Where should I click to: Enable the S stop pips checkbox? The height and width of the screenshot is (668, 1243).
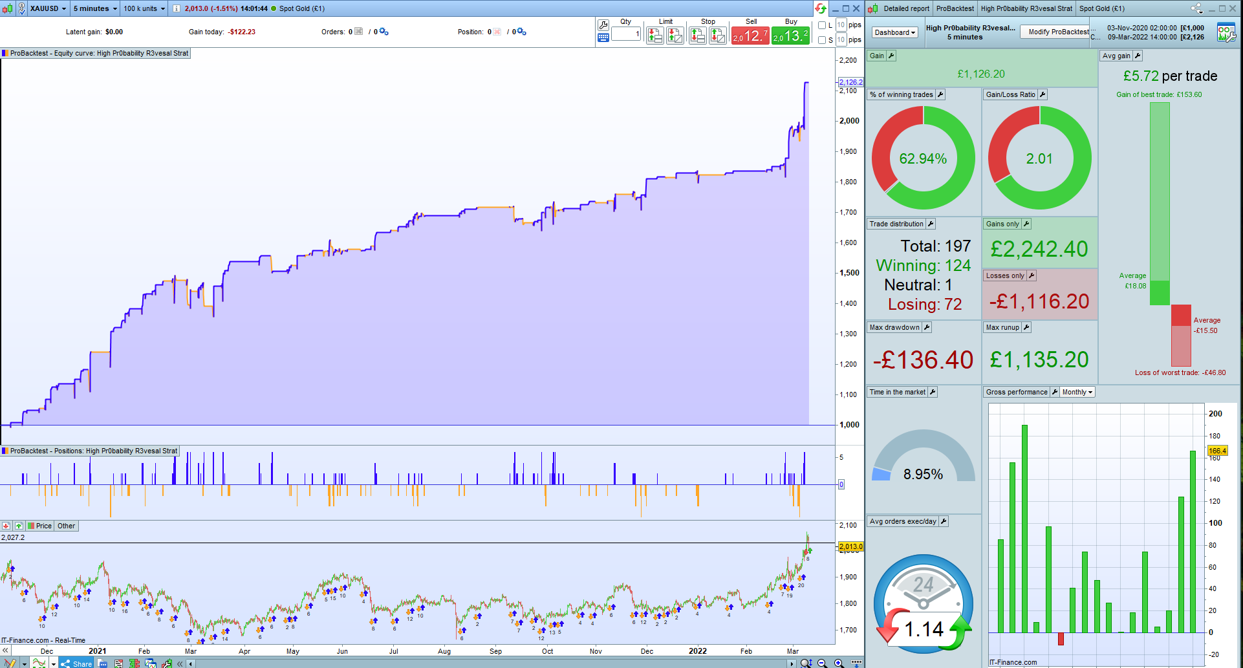(x=822, y=40)
